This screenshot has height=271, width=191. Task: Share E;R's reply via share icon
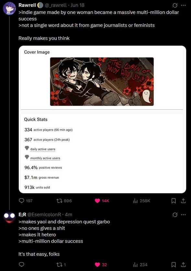pos(183,265)
